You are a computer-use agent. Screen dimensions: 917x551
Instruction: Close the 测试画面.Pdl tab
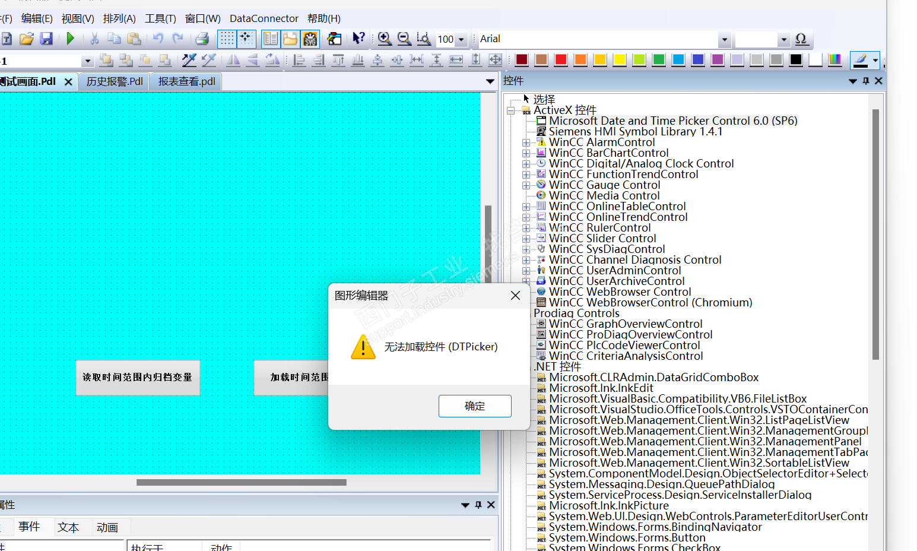pos(68,82)
